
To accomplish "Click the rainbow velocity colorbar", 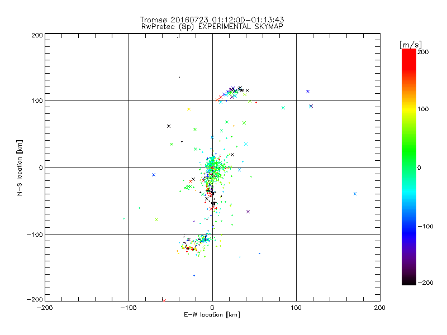I will (409, 167).
